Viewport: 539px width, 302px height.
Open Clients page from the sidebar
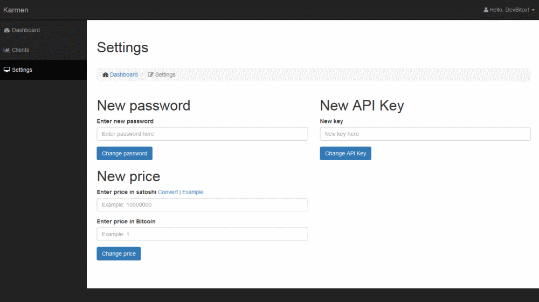20,50
